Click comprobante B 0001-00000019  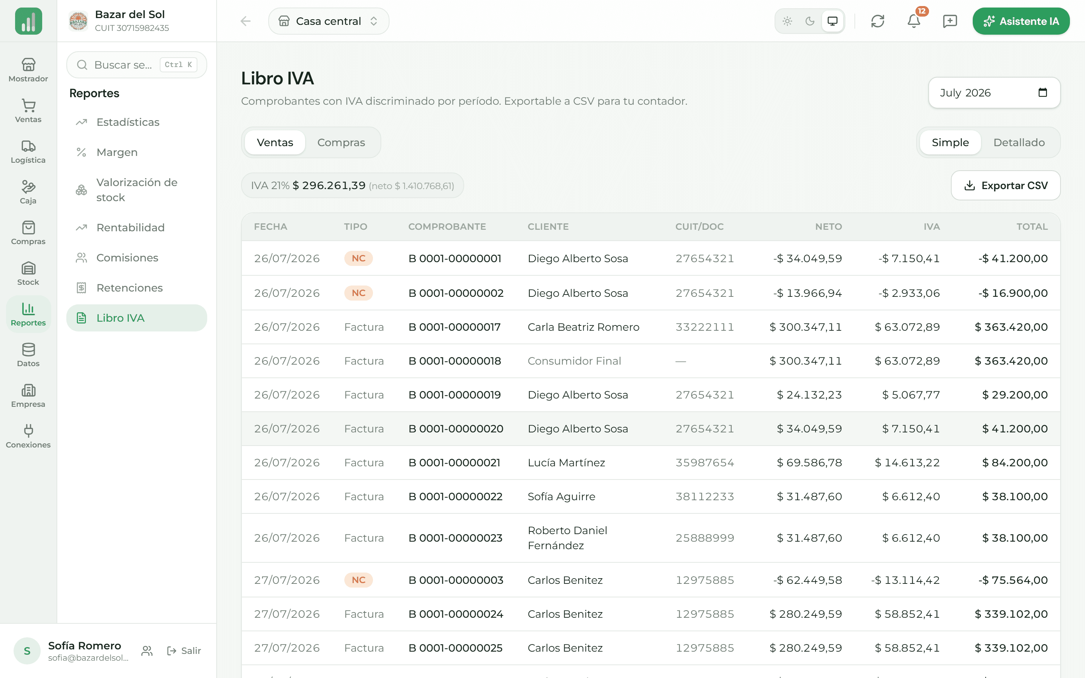454,395
